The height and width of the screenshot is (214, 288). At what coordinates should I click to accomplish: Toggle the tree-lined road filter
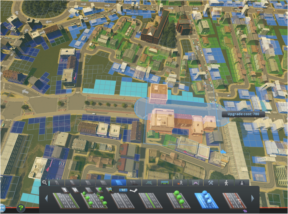coord(99,190)
